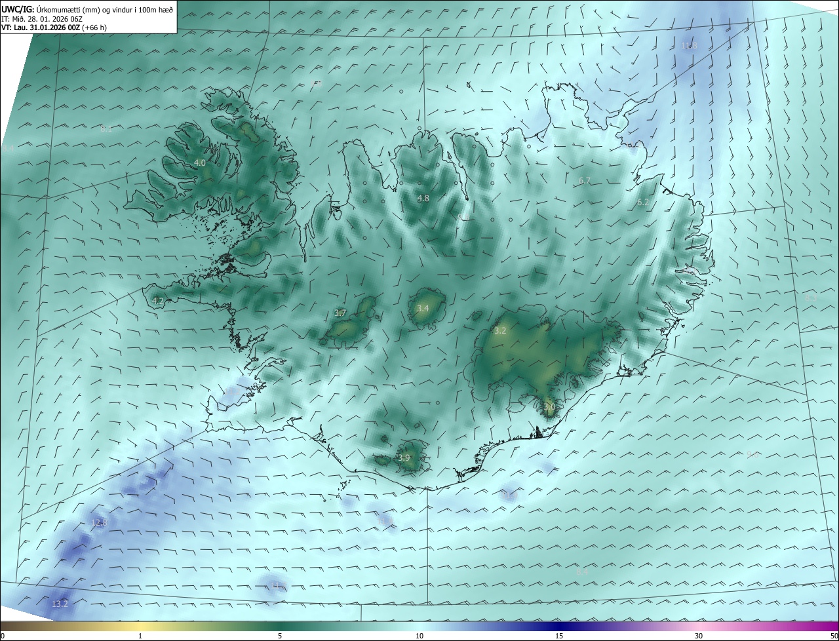Click the 0 tick on the color scale
The image size is (839, 641).
tap(3, 636)
